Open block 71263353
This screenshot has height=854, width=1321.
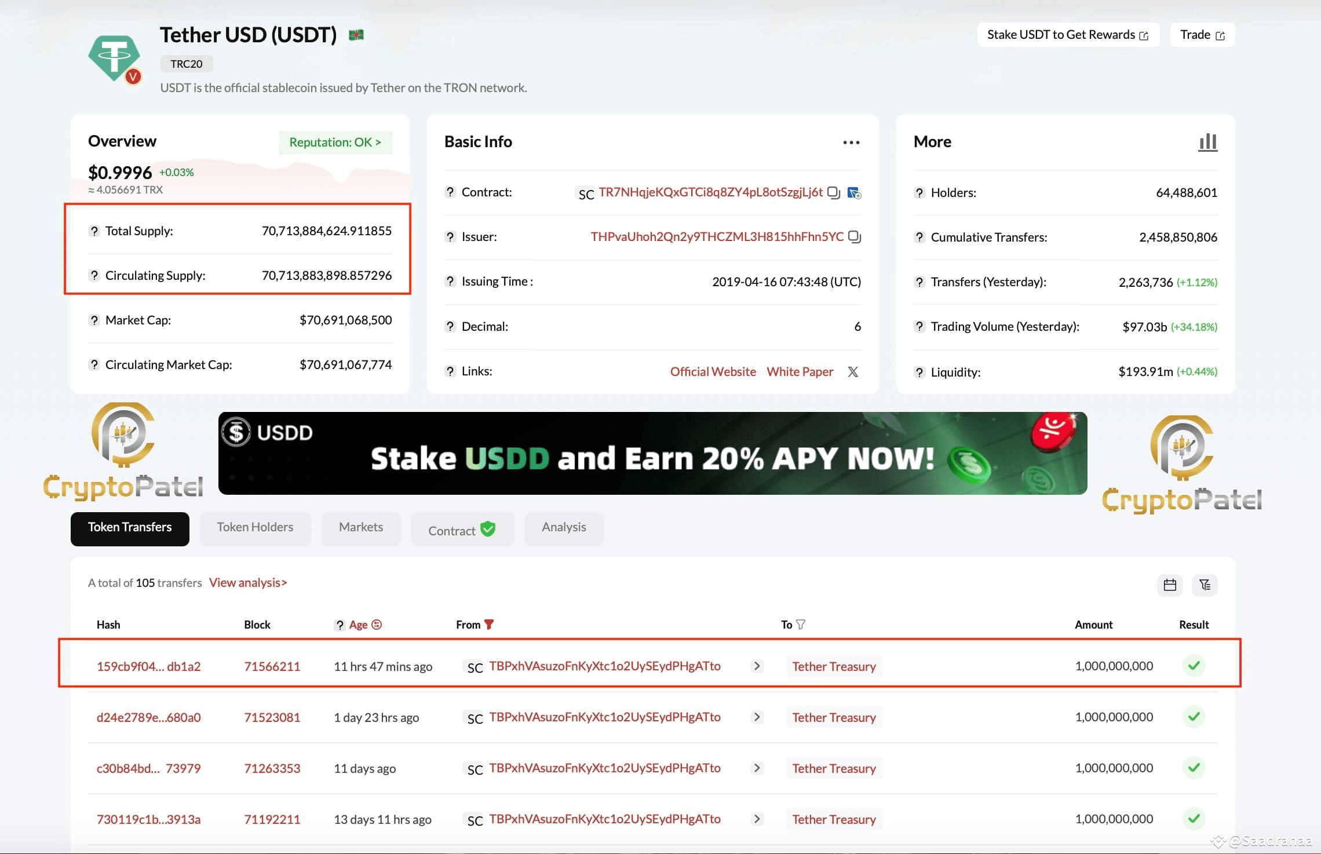272,768
